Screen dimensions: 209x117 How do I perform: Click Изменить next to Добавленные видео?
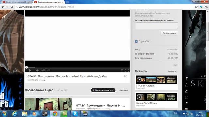click(123, 90)
